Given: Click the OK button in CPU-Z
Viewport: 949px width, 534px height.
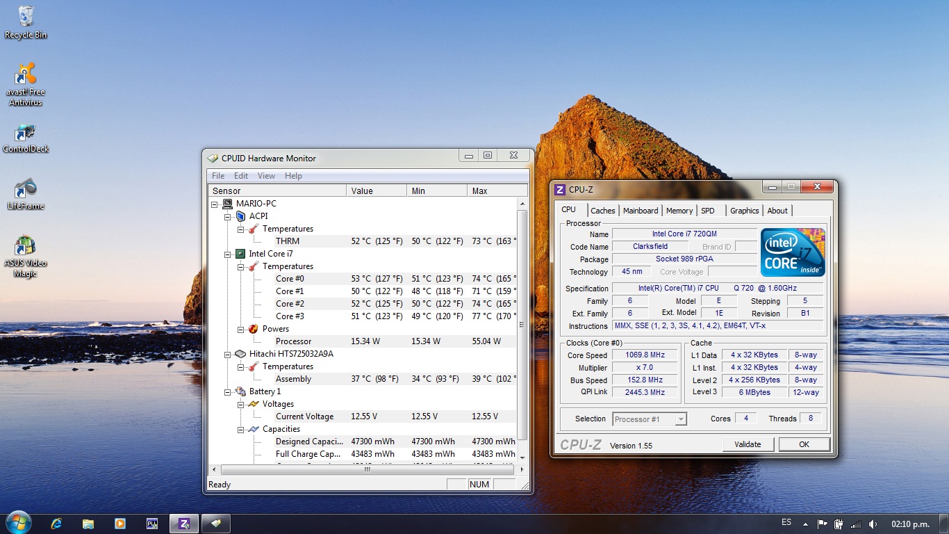Looking at the screenshot, I should coord(804,444).
